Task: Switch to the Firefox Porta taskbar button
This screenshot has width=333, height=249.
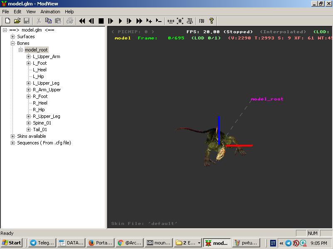Action: tap(100, 243)
